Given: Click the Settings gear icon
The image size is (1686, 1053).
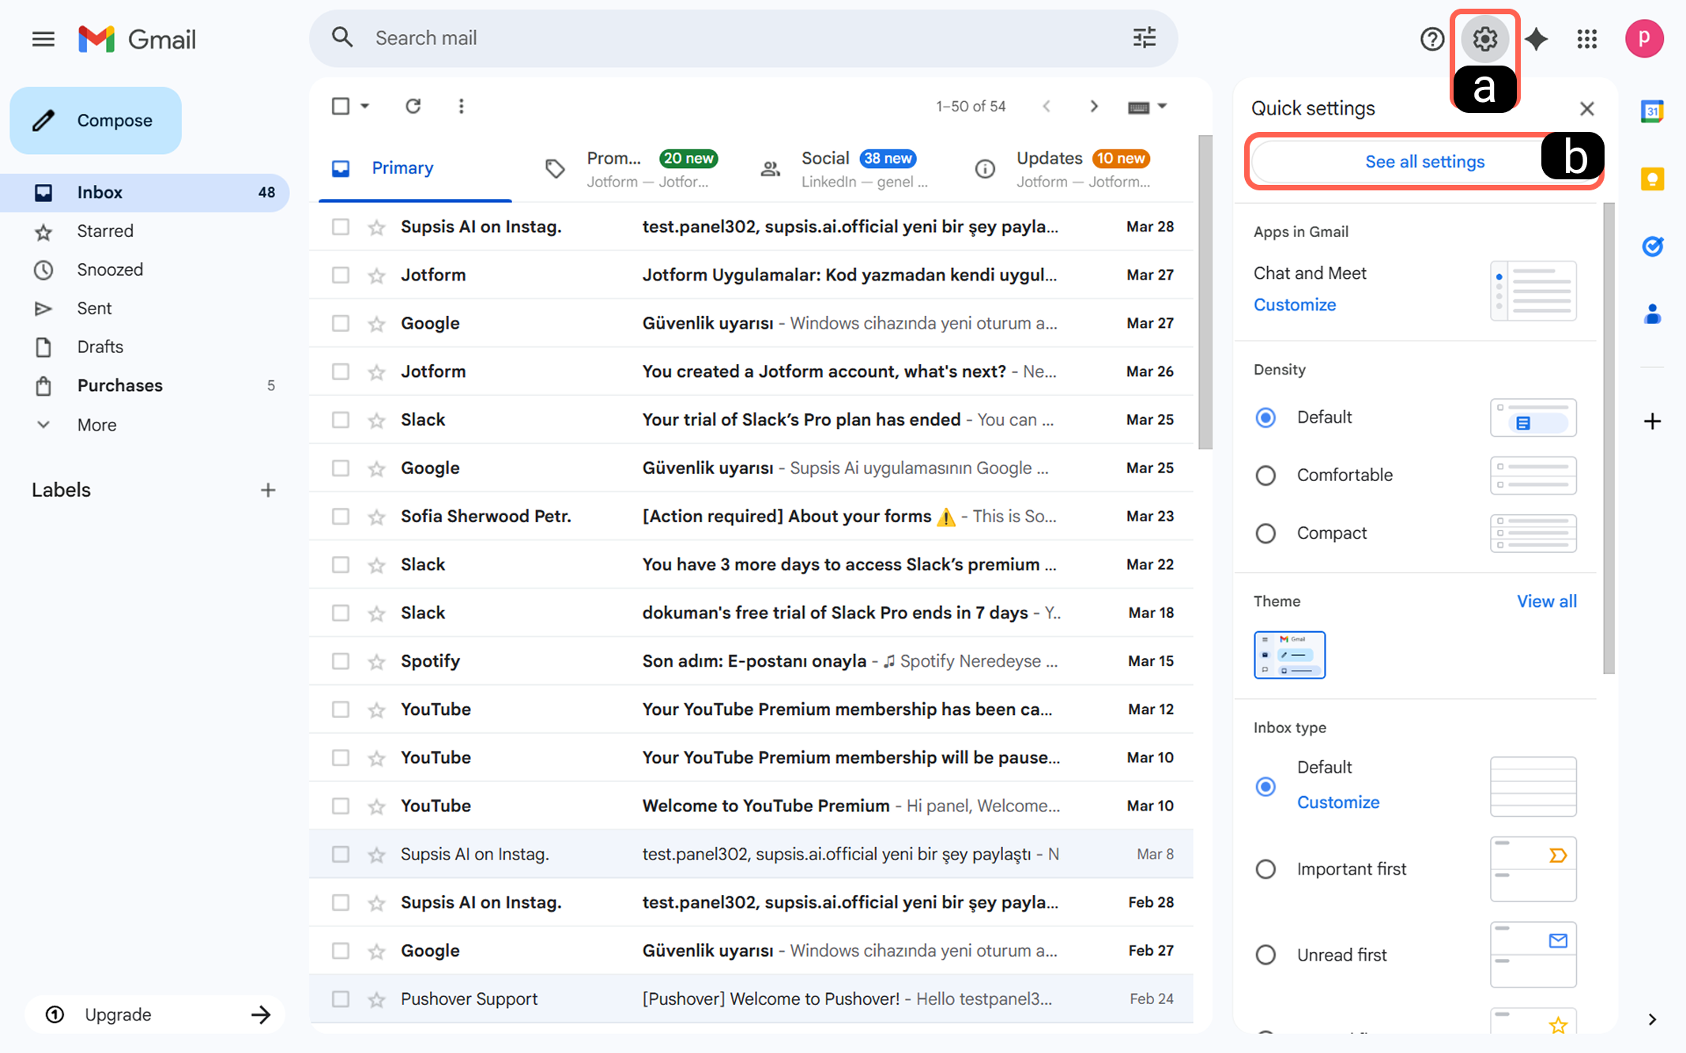Looking at the screenshot, I should click(x=1484, y=39).
